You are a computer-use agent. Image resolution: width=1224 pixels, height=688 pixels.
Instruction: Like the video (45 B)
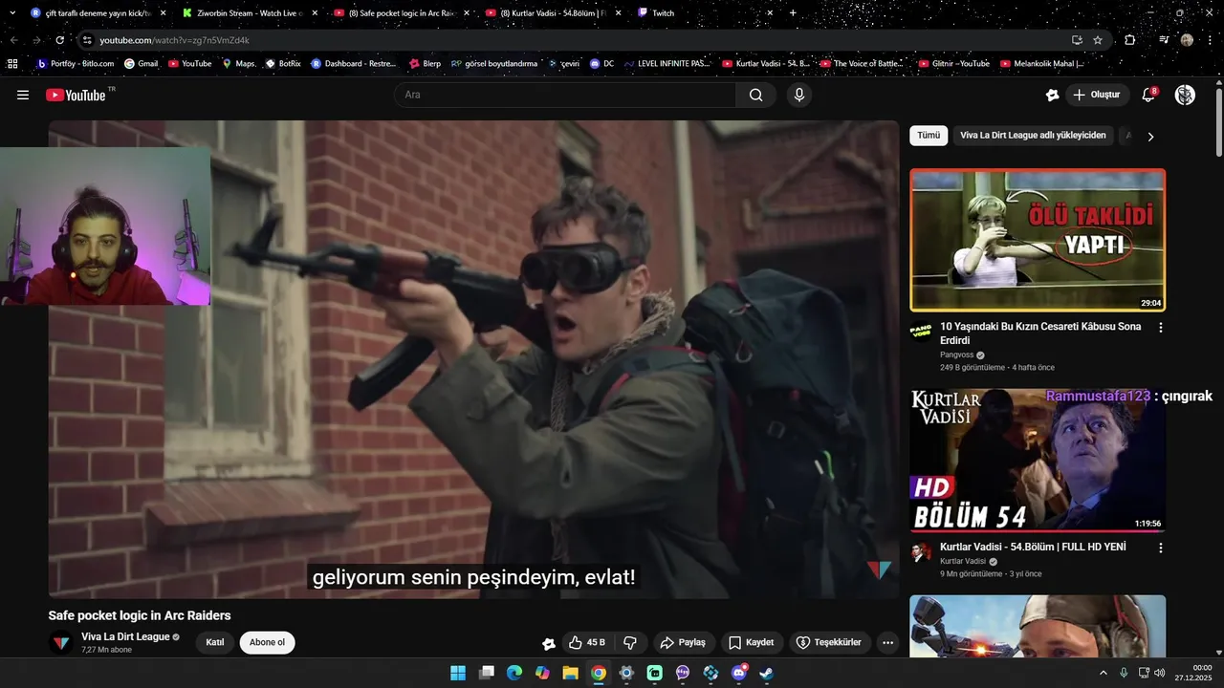point(587,642)
